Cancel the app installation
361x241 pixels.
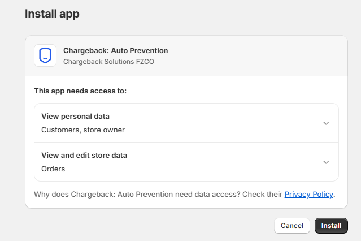[292, 226]
